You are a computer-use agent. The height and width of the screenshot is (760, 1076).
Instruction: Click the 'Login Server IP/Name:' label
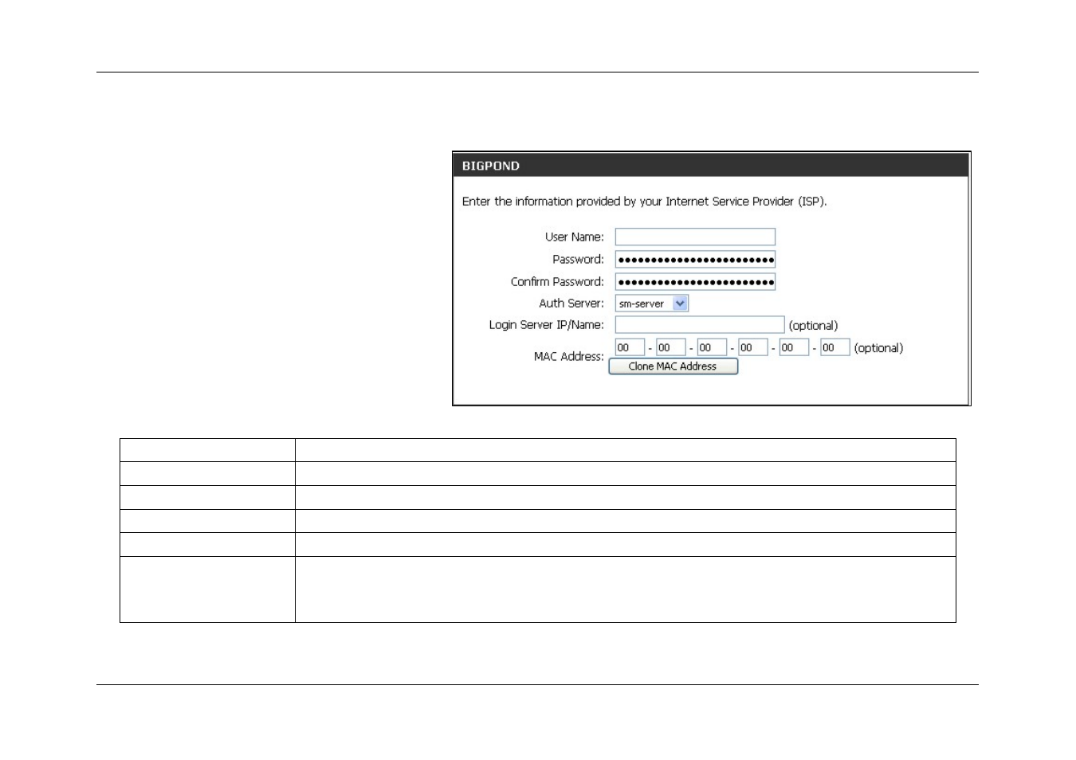click(x=546, y=325)
